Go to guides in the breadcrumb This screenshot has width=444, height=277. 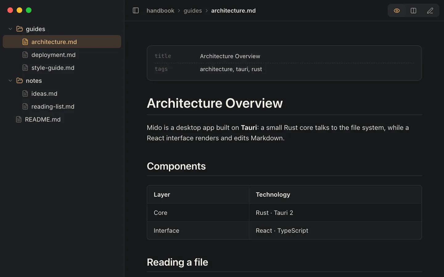(x=193, y=11)
